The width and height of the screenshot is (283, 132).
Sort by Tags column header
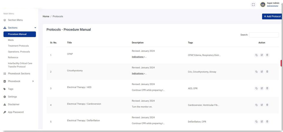point(190,43)
